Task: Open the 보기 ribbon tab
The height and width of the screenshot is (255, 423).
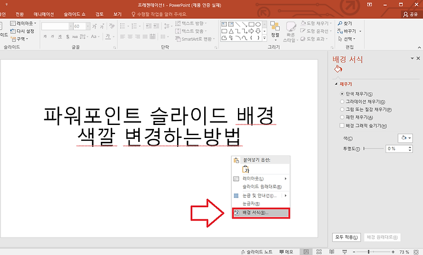Action: point(118,14)
